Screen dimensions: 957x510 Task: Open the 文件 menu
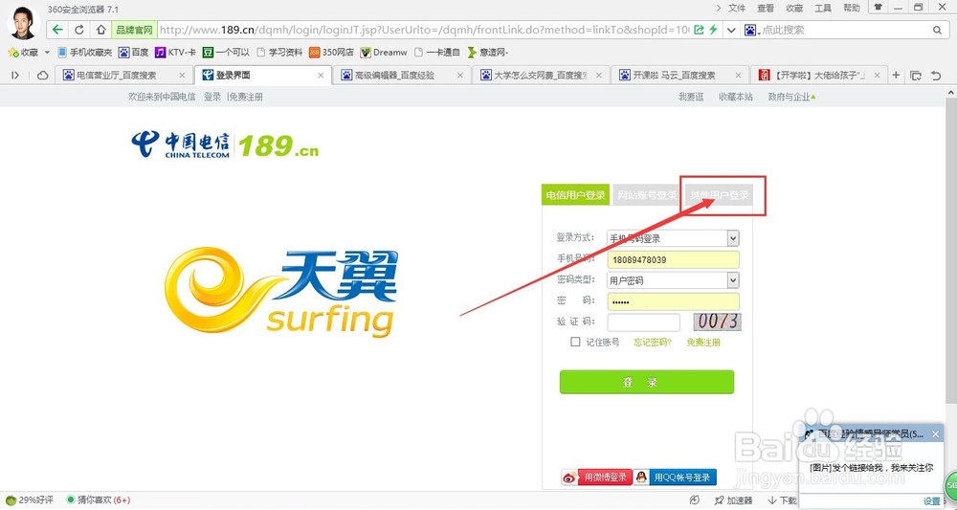737,8
